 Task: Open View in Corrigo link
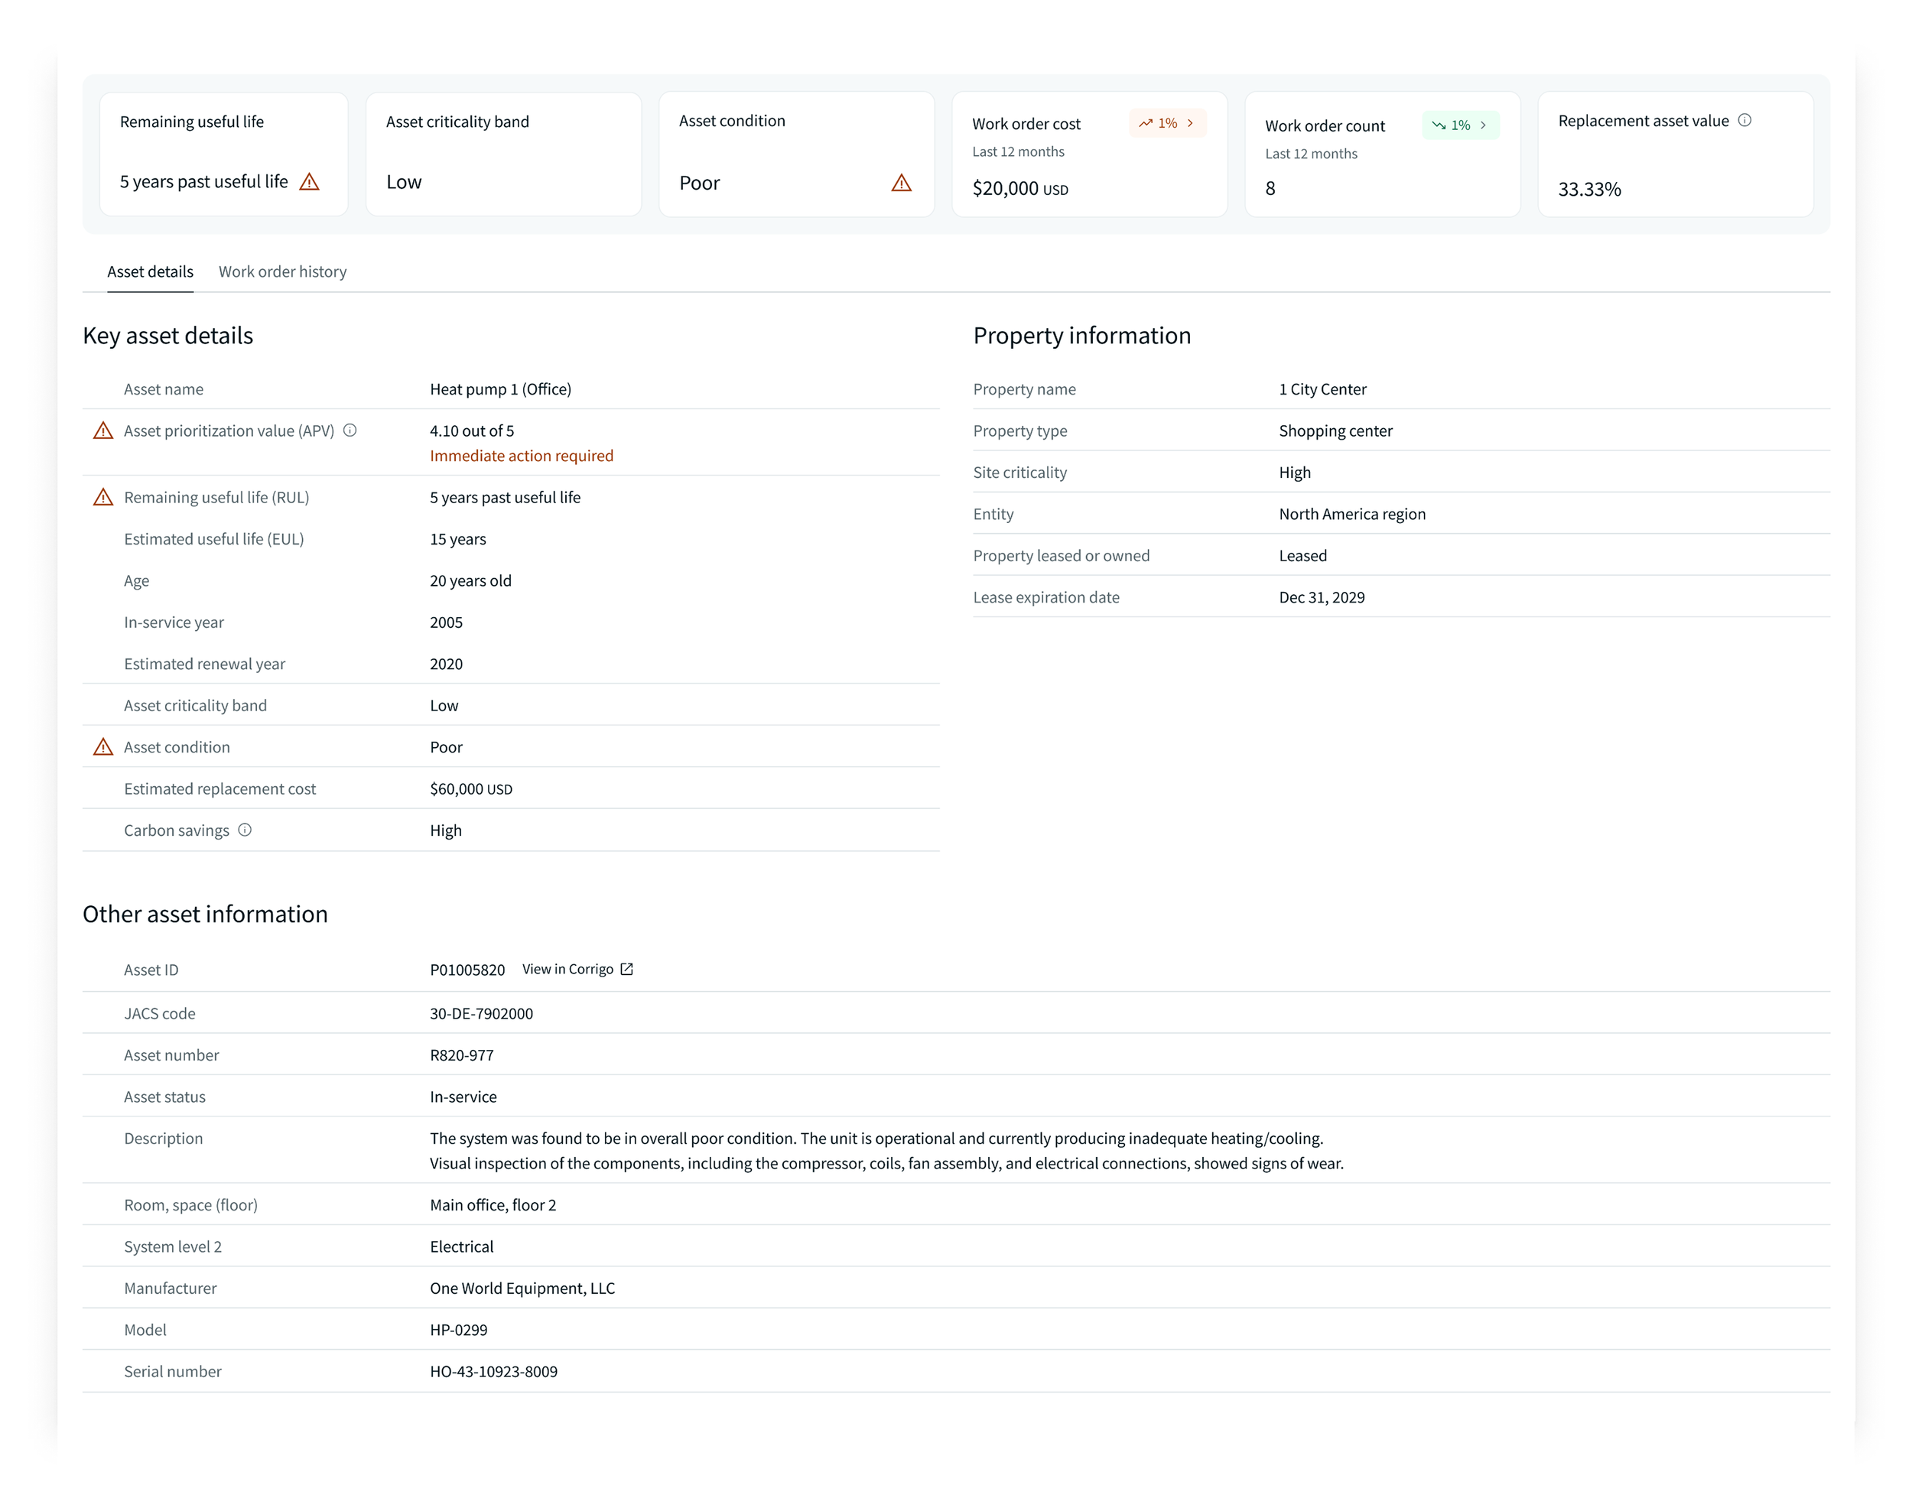click(567, 969)
